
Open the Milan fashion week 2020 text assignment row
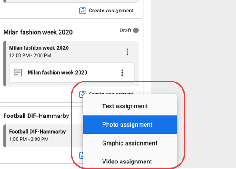(x=72, y=72)
